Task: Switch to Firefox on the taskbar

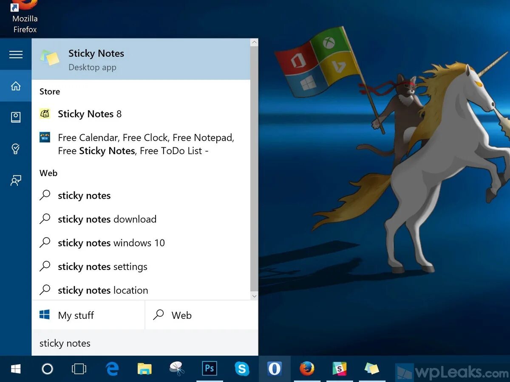Action: point(307,369)
